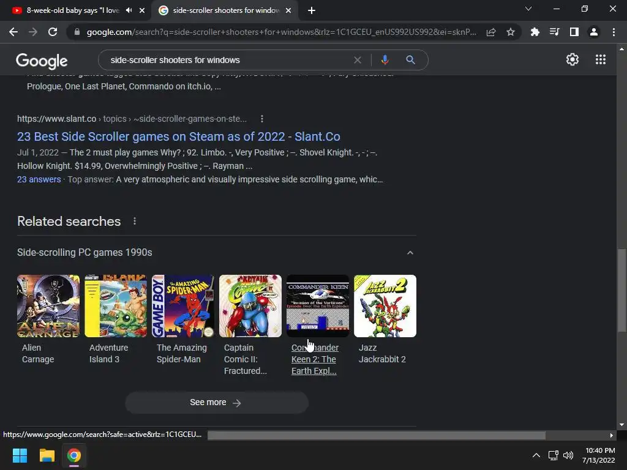Click The Amazing Spider-Man cover thumbnail
The image size is (627, 470).
(x=183, y=306)
